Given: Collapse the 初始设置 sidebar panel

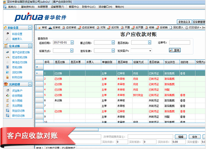Looking at the screenshot, I should (30, 28).
